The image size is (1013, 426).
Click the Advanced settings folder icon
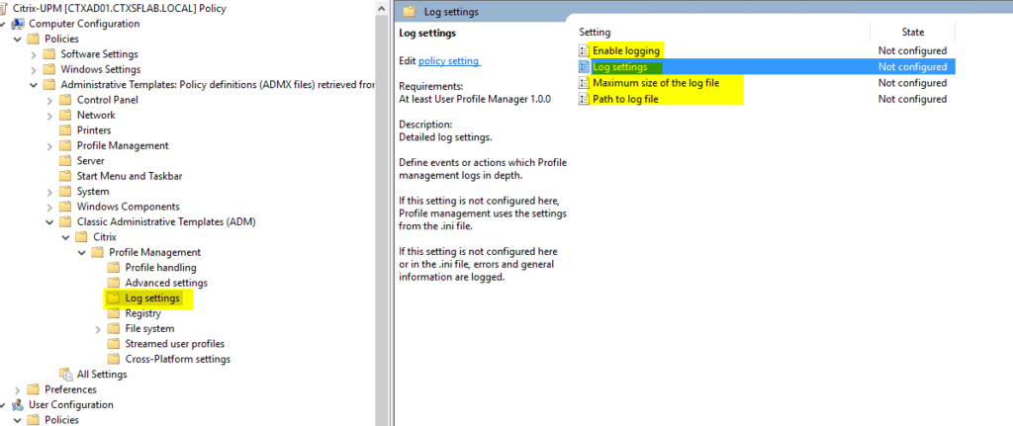[114, 283]
